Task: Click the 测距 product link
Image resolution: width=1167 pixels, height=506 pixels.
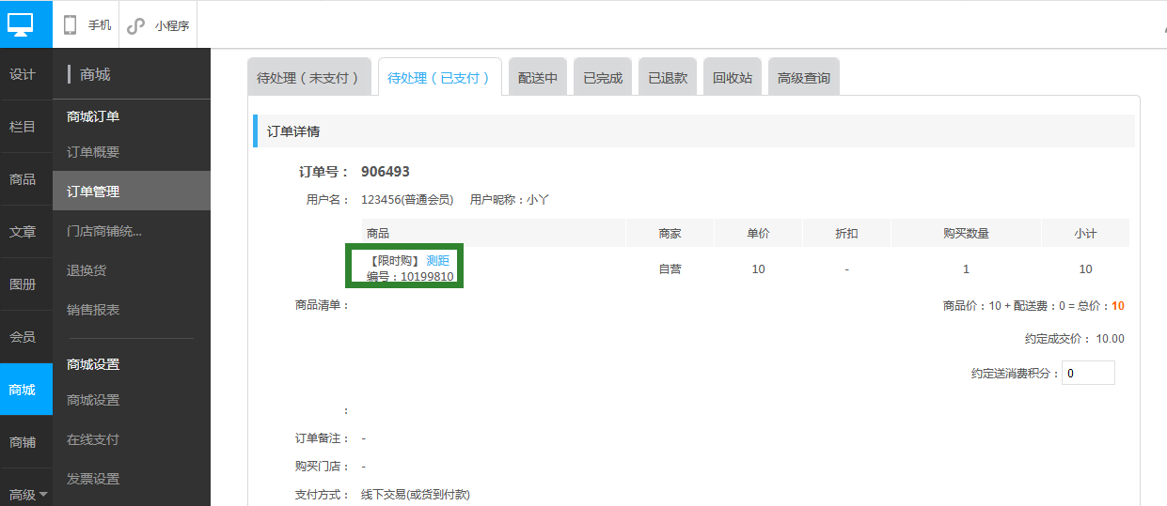Action: tap(438, 261)
